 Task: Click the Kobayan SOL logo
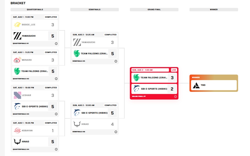17,131
